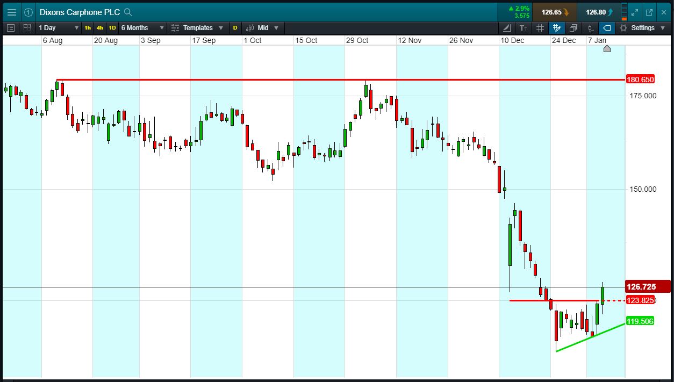This screenshot has height=382, width=674.
Task: Expand chart to fullscreen with arrows icon
Action: pyautogui.click(x=635, y=12)
